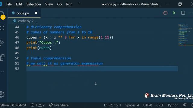This screenshot has width=193, height=108.
Task: Select the code.py editor tab
Action: click(24, 13)
